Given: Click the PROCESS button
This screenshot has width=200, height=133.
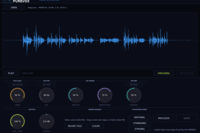Looking at the screenshot, I should pyautogui.click(x=164, y=118).
